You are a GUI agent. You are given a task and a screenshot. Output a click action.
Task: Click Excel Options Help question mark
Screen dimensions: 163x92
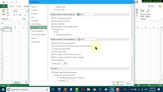click(125, 2)
